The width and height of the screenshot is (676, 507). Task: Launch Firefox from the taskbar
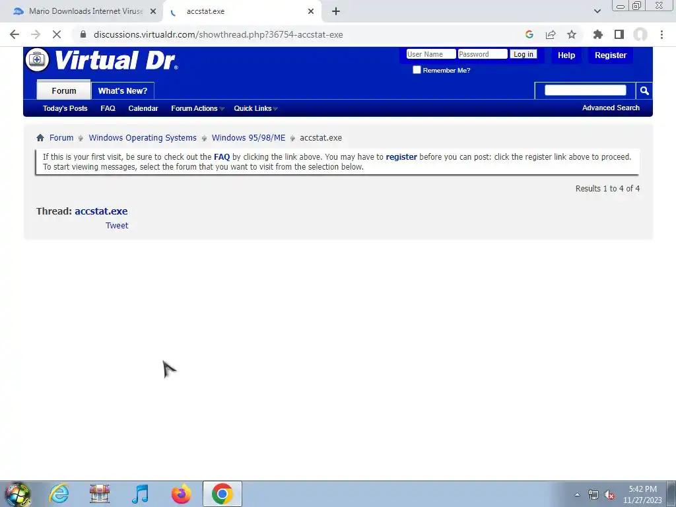[x=181, y=494]
